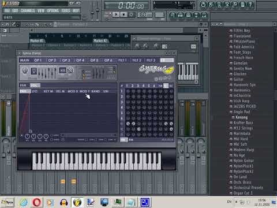The image size is (277, 208).
Task: Open the HELP menu
Action: coord(76,10)
